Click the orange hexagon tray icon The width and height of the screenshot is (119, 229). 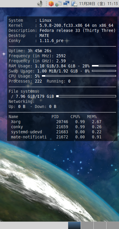(x=51, y=4)
